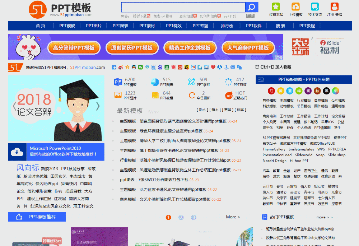Click 高分答辩PPT模板 banner button
The height and width of the screenshot is (246, 359).
(74, 48)
